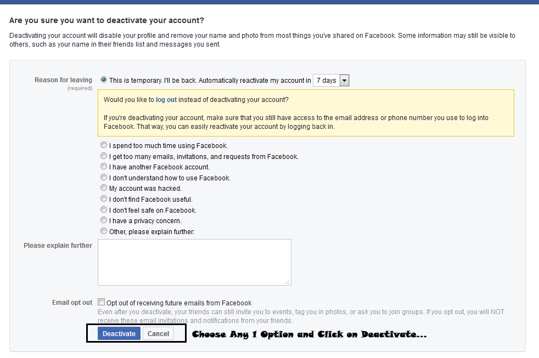Select "This is temporary. I'll be back" radio option
Screen dimensions: 539x358
coord(104,79)
